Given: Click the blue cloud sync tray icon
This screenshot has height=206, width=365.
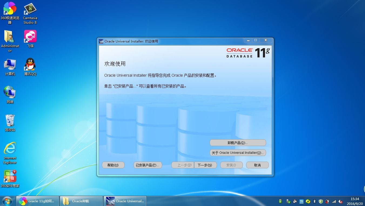Looking at the screenshot, I should pos(302,201).
